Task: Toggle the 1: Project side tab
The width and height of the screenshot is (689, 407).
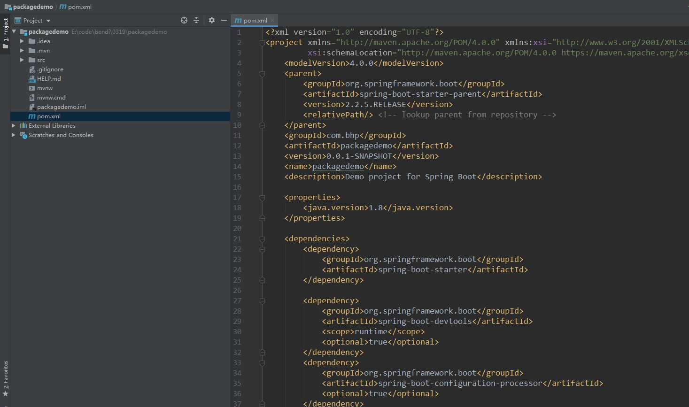Action: 5,34
